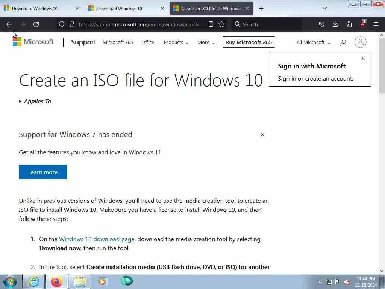The image size is (385, 289).
Task: Click the scrollbar down arrow
Action: pyautogui.click(x=382, y=271)
